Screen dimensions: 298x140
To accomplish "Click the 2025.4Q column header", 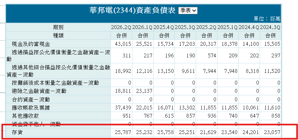I will point(164,27).
